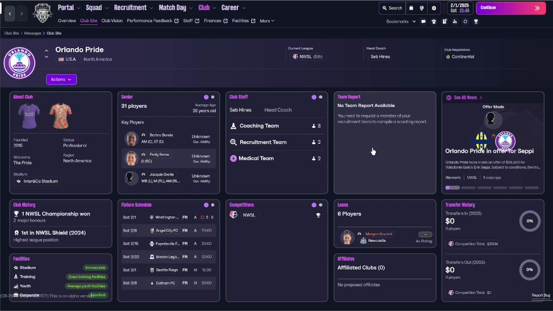Click the circular refresh icon in bookmarks bar
Viewport: 553px width, 311px height.
[465, 22]
